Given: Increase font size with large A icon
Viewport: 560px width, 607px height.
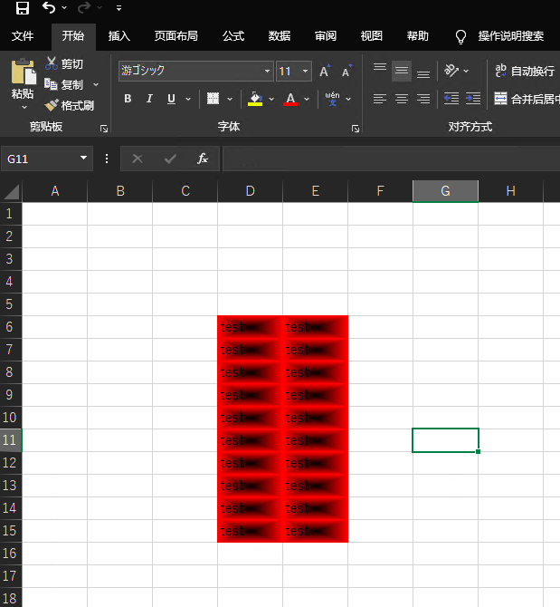Looking at the screenshot, I should pos(325,71).
